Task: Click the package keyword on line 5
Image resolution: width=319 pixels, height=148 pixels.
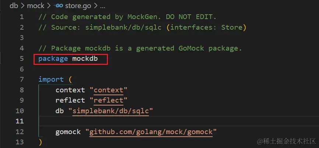Action: tap(53, 59)
